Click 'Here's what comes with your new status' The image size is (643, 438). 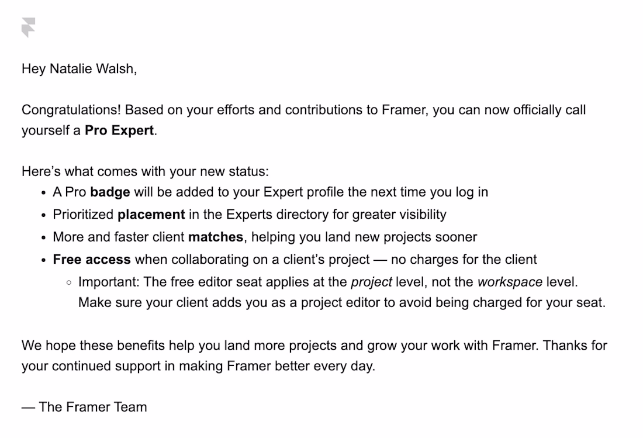point(145,171)
